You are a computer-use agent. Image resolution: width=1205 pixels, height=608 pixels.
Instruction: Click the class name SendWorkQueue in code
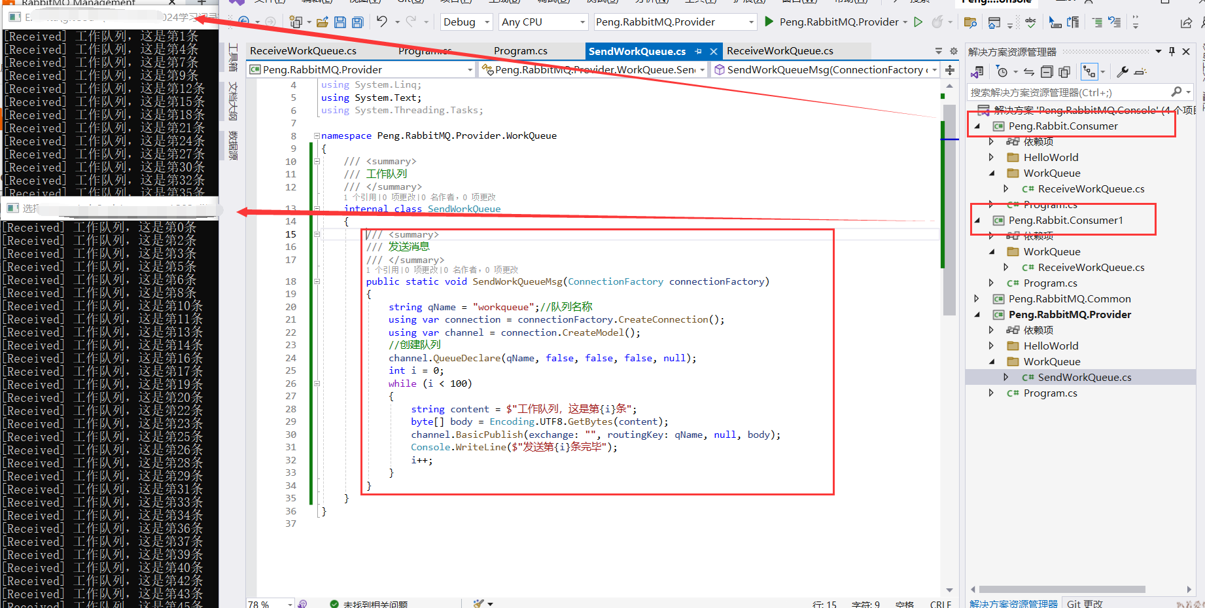coord(464,209)
